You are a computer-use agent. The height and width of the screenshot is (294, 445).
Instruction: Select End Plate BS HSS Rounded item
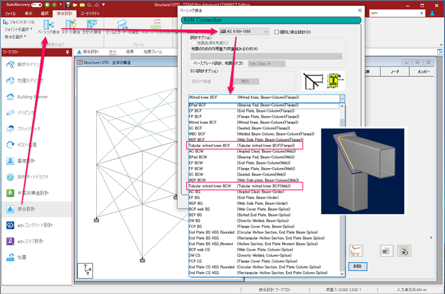coord(264,232)
